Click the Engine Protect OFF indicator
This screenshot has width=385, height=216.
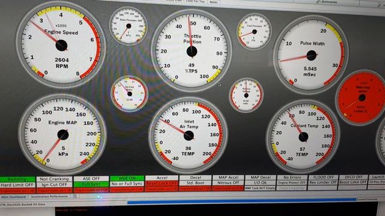pyautogui.click(x=292, y=182)
